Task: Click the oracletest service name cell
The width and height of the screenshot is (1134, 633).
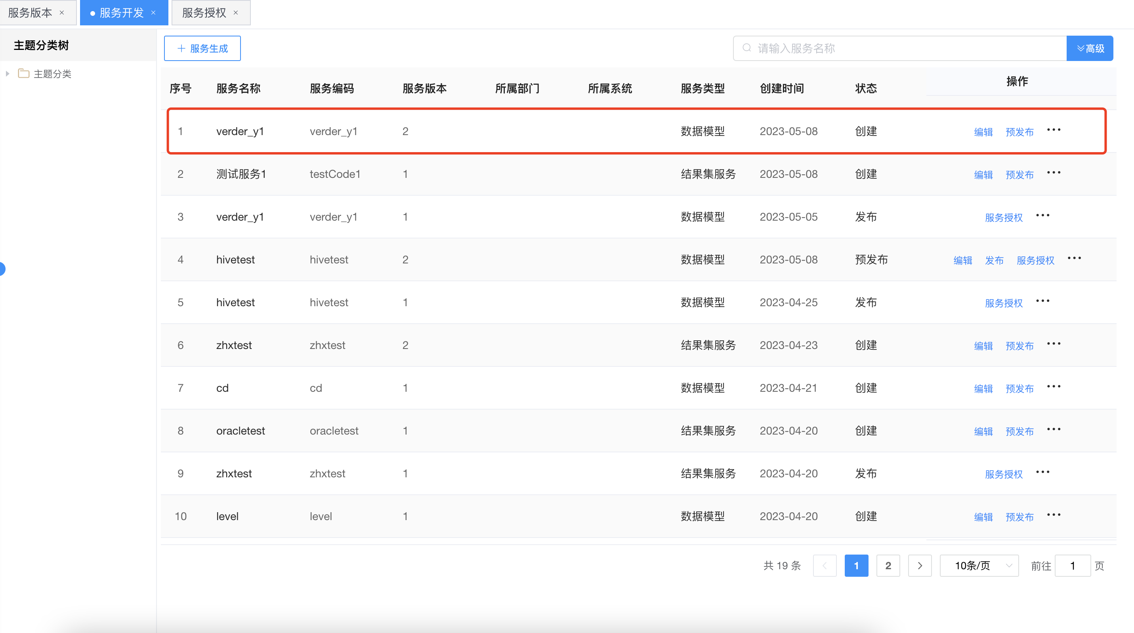Action: click(x=241, y=431)
